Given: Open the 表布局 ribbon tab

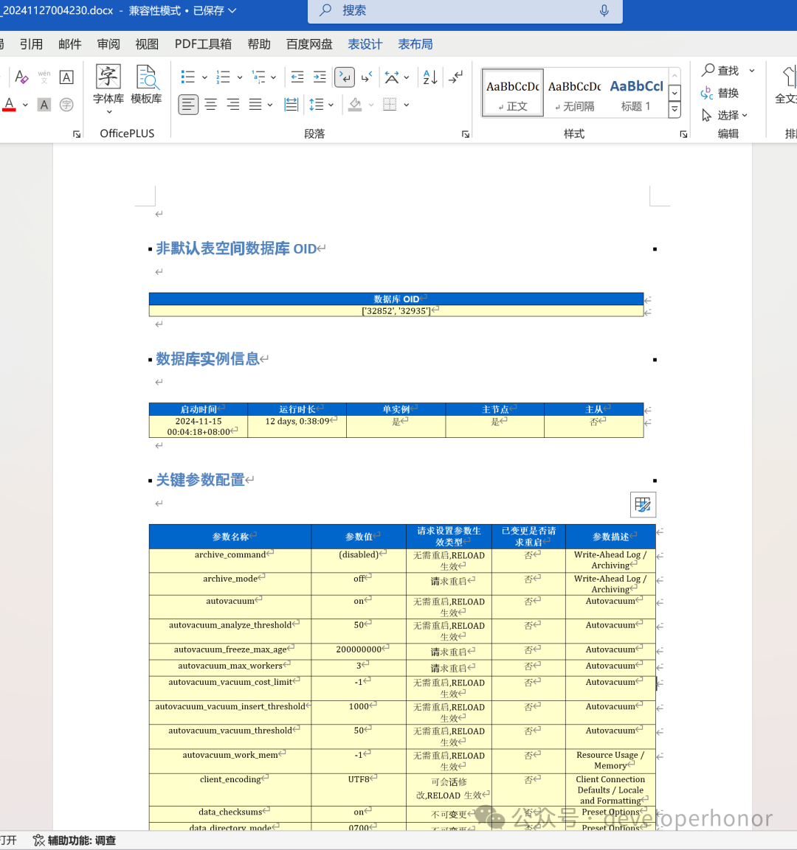Looking at the screenshot, I should [415, 44].
